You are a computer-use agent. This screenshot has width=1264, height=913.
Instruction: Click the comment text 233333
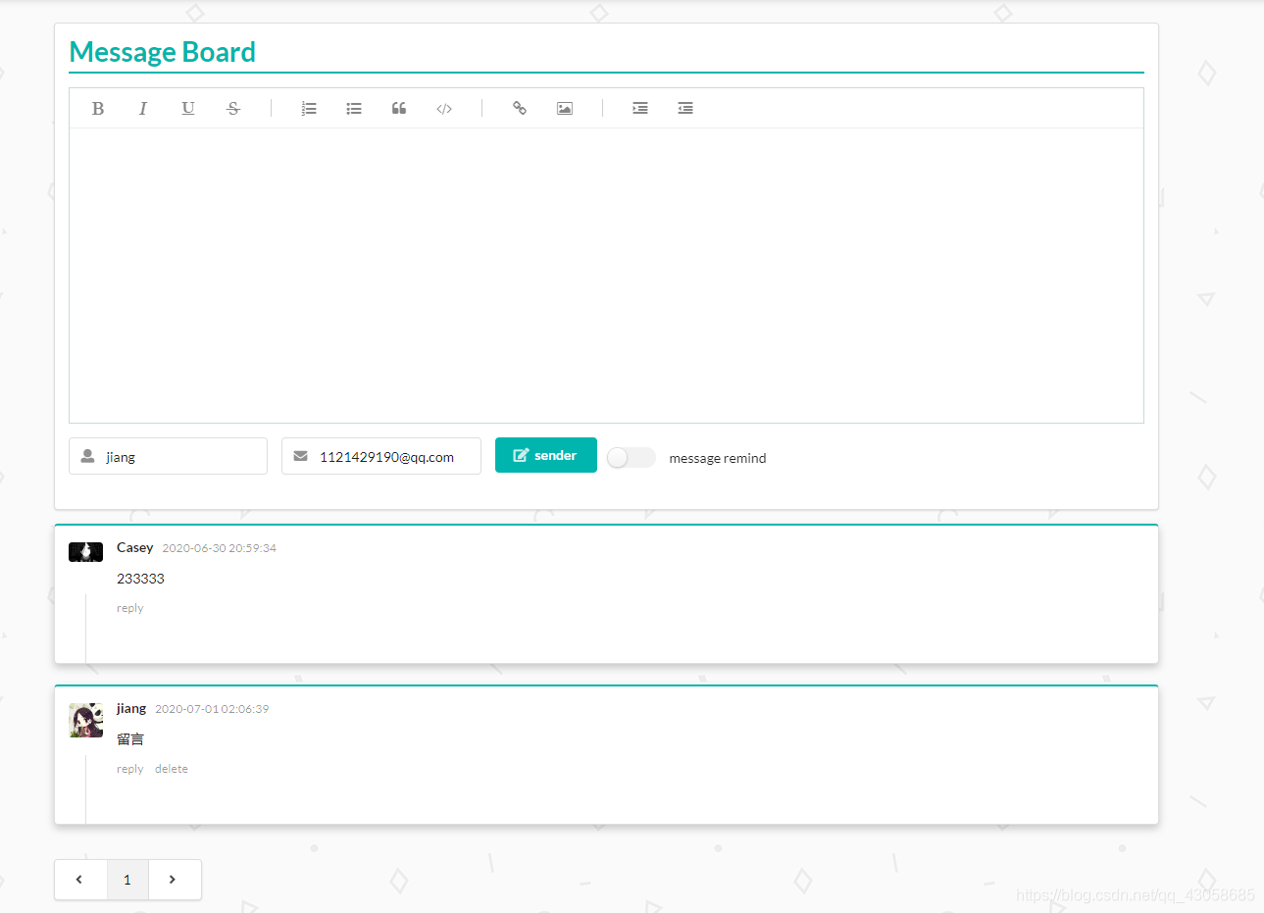141,579
